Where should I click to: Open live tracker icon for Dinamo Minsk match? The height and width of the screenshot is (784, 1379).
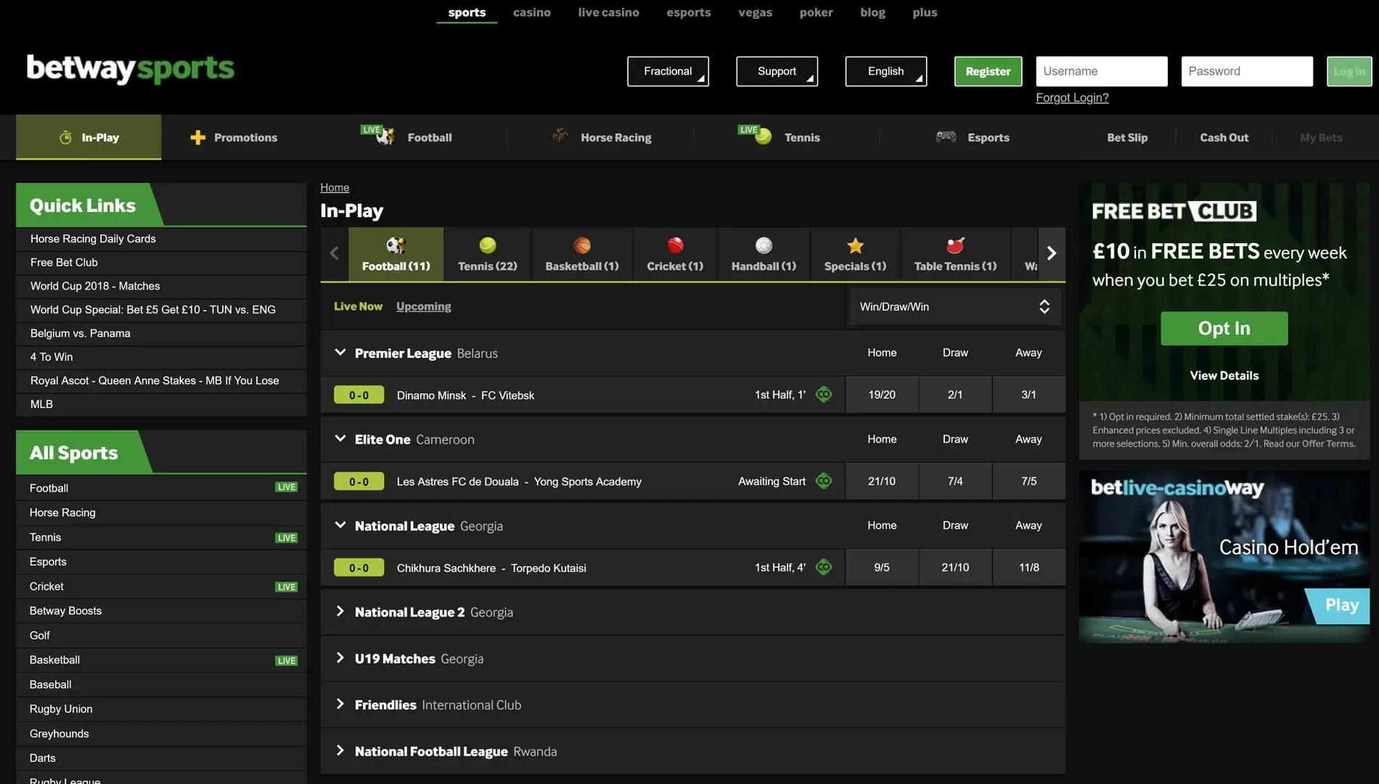(x=824, y=394)
